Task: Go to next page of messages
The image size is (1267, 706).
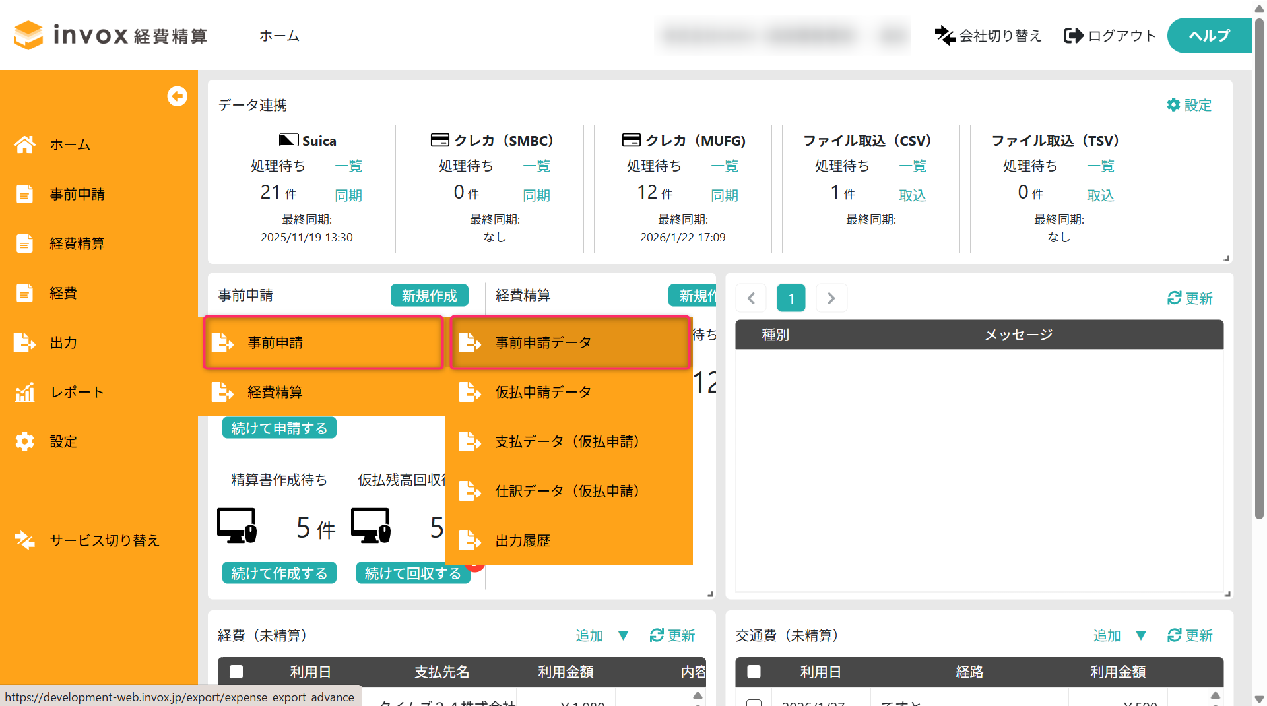Action: 831,298
